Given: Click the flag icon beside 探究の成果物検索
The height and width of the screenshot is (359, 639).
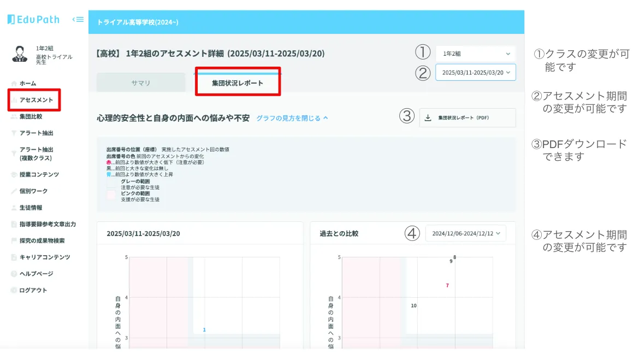Looking at the screenshot, I should pos(14,240).
